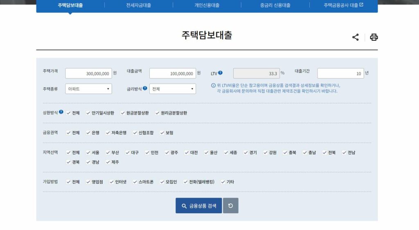
Task: Uncheck 기타 checkbox
Action: [x=223, y=182]
